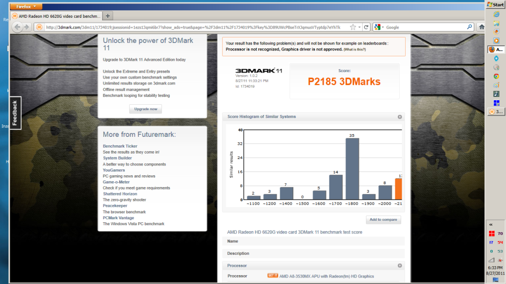The image size is (506, 284).
Task: Open the blue grid app icon in taskbar
Action: pyautogui.click(x=496, y=103)
